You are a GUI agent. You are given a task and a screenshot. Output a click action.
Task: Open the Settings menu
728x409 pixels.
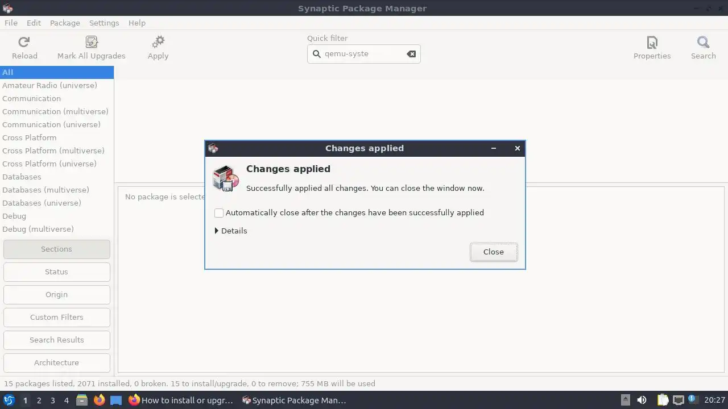(x=104, y=23)
